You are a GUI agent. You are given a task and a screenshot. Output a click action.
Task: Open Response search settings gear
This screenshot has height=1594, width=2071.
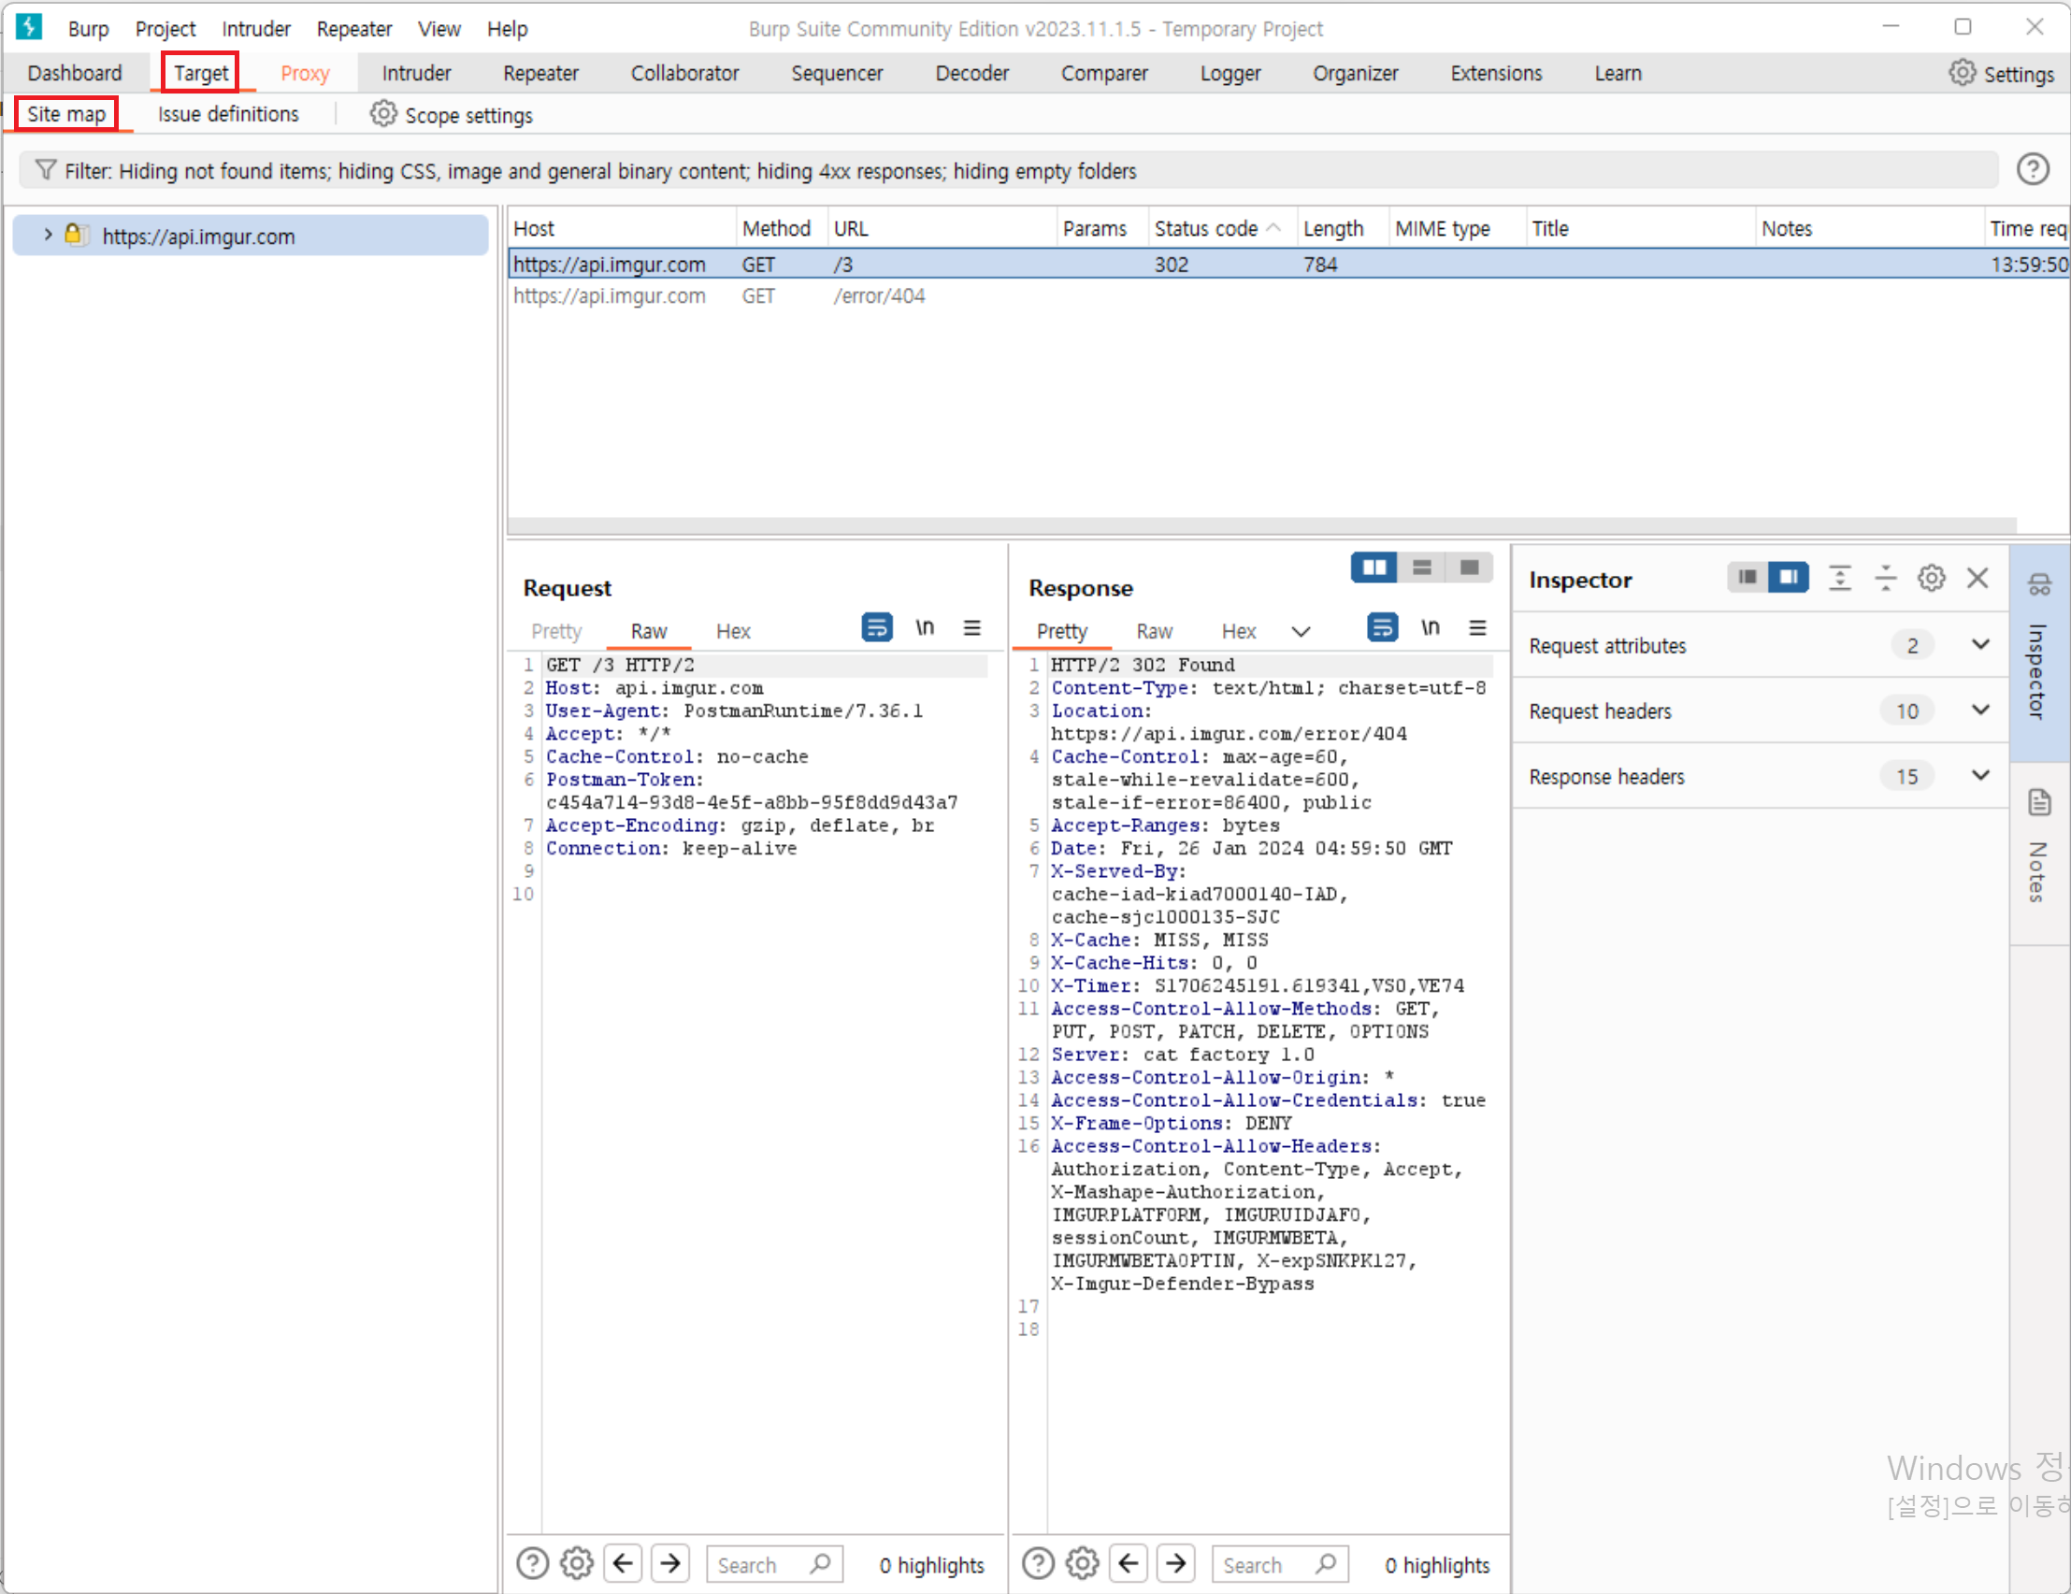[1082, 1563]
